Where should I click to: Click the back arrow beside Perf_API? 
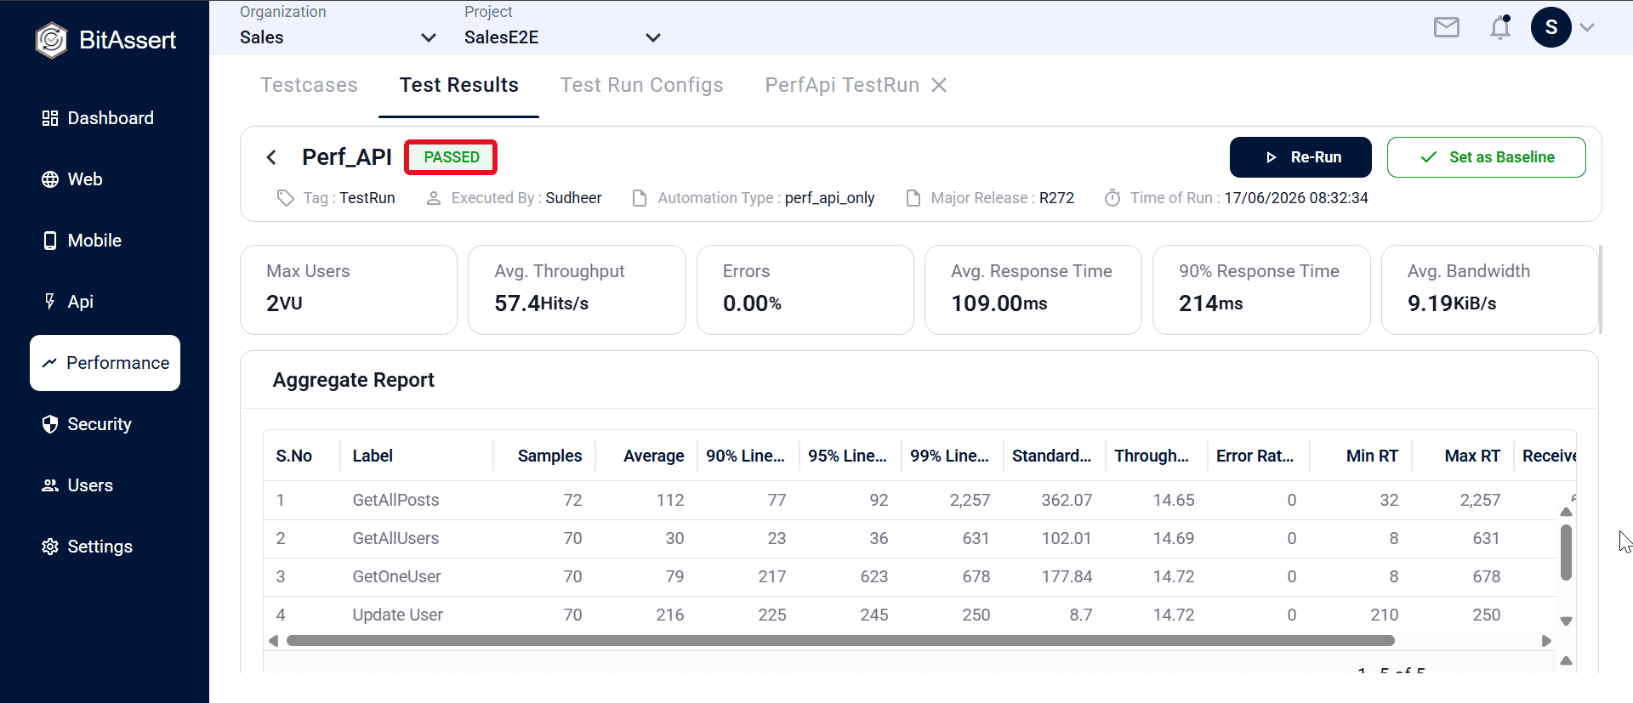(271, 157)
